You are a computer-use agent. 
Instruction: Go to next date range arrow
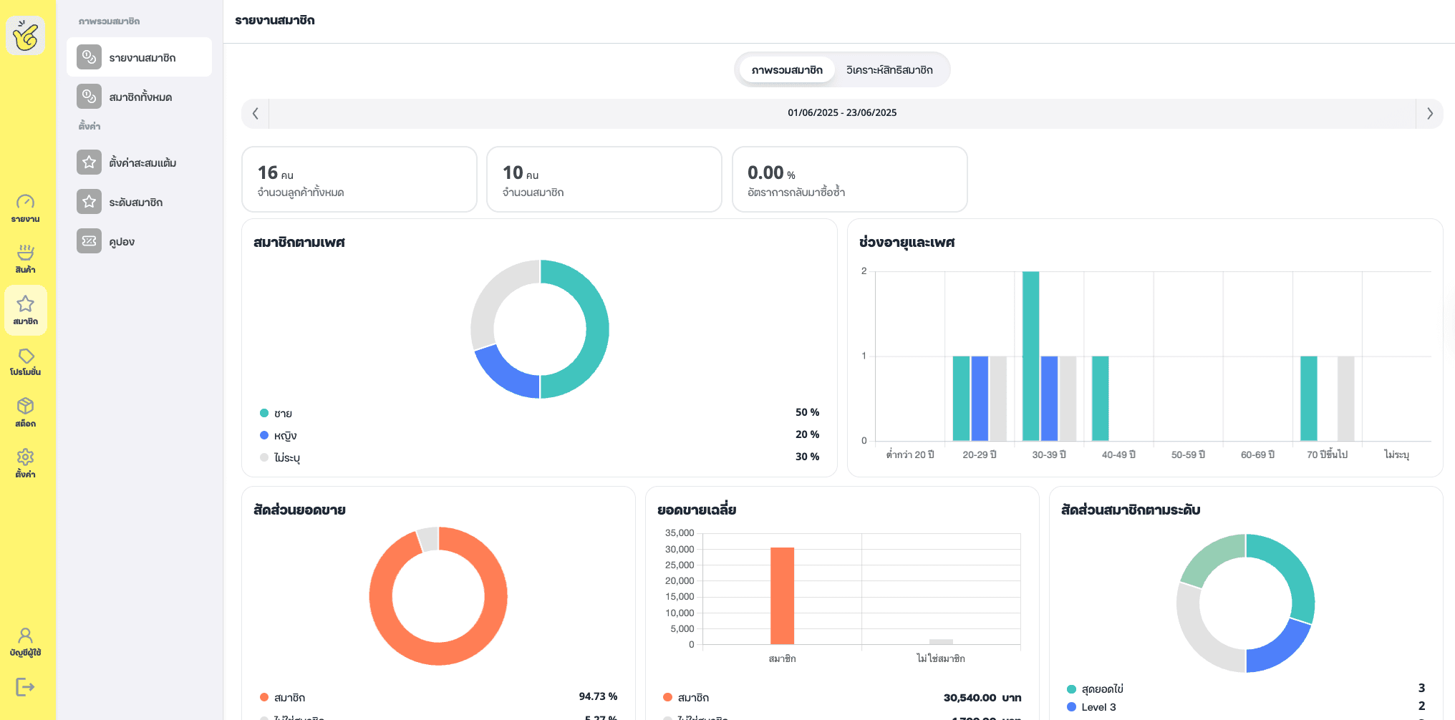pos(1429,113)
